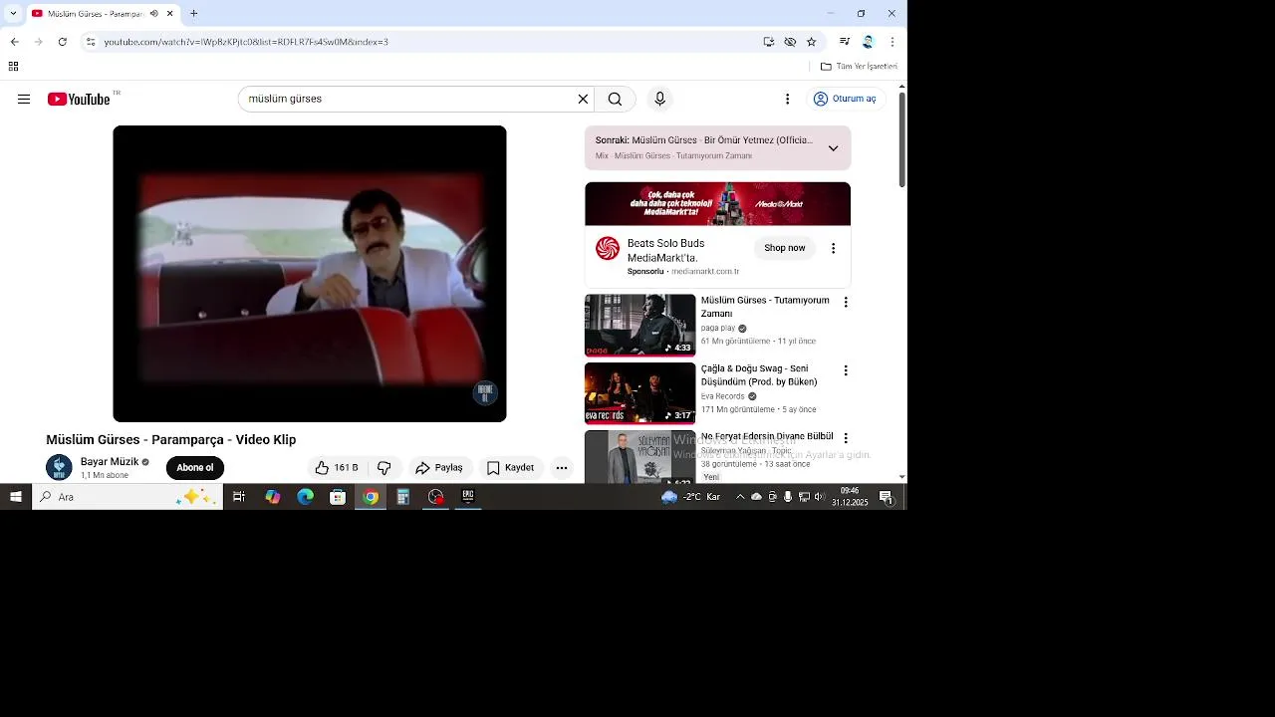The width and height of the screenshot is (1275, 717).
Task: Open the tab search dropdown
Action: [x=13, y=14]
